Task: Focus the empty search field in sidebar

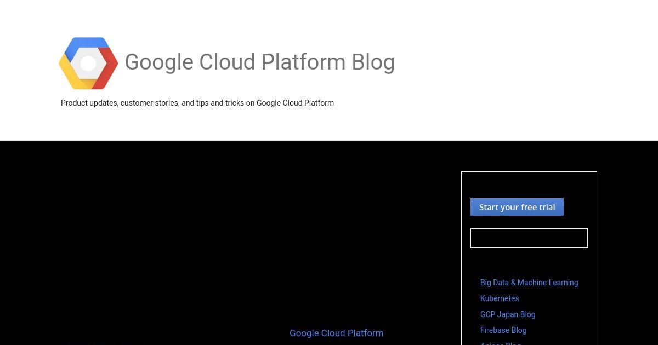Action: tap(529, 238)
